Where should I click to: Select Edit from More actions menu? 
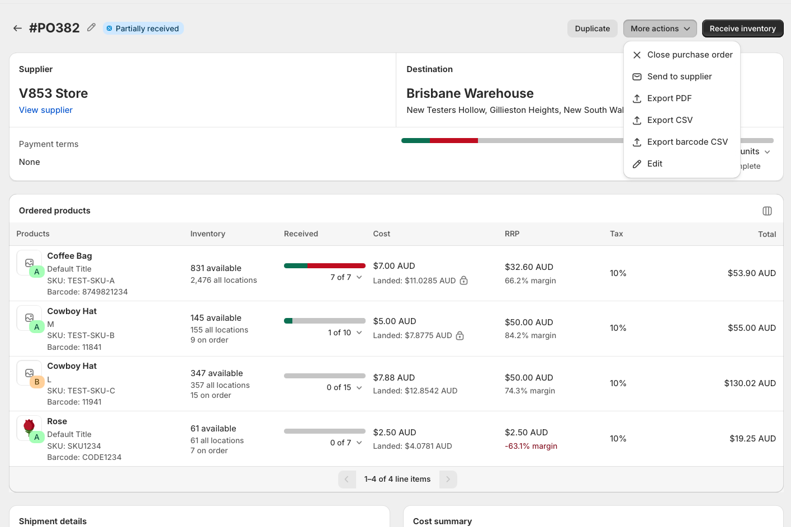(682, 164)
